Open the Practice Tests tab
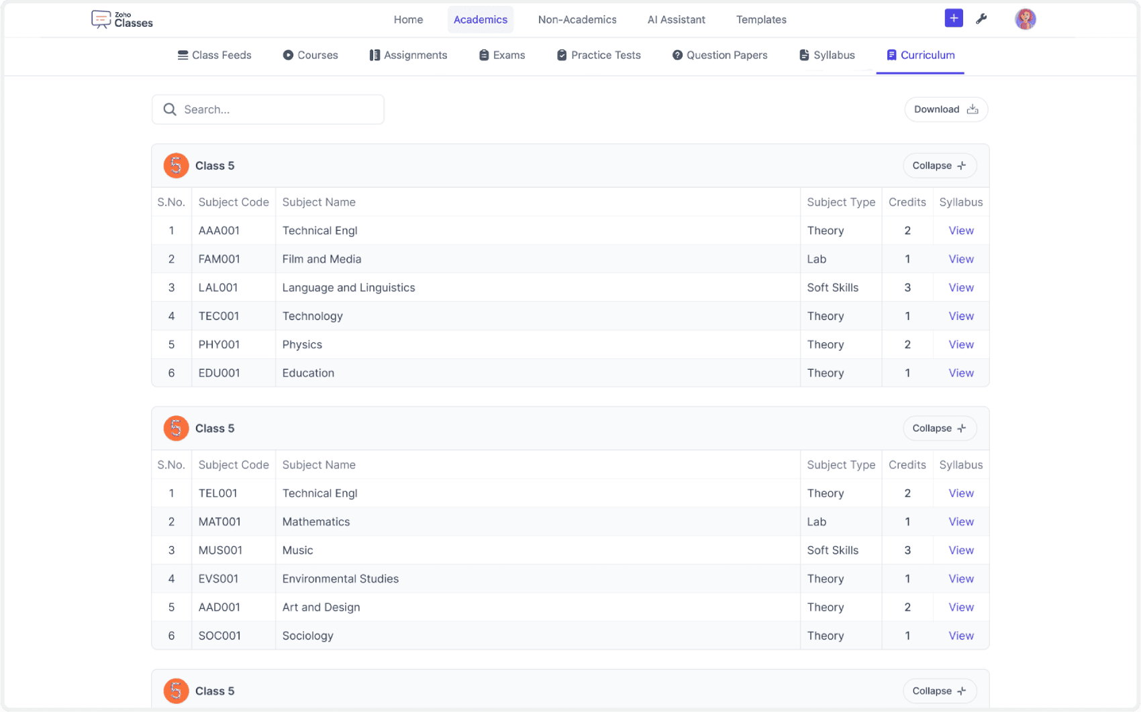The width and height of the screenshot is (1141, 712). tap(599, 55)
